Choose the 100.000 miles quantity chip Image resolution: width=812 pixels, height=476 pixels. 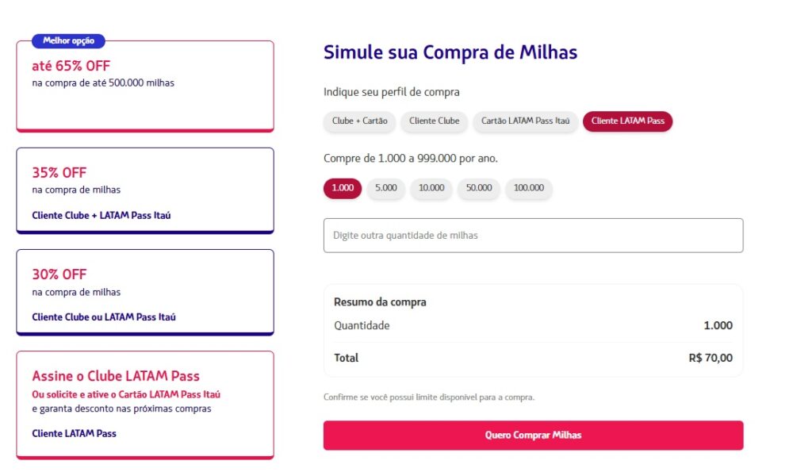[529, 189]
